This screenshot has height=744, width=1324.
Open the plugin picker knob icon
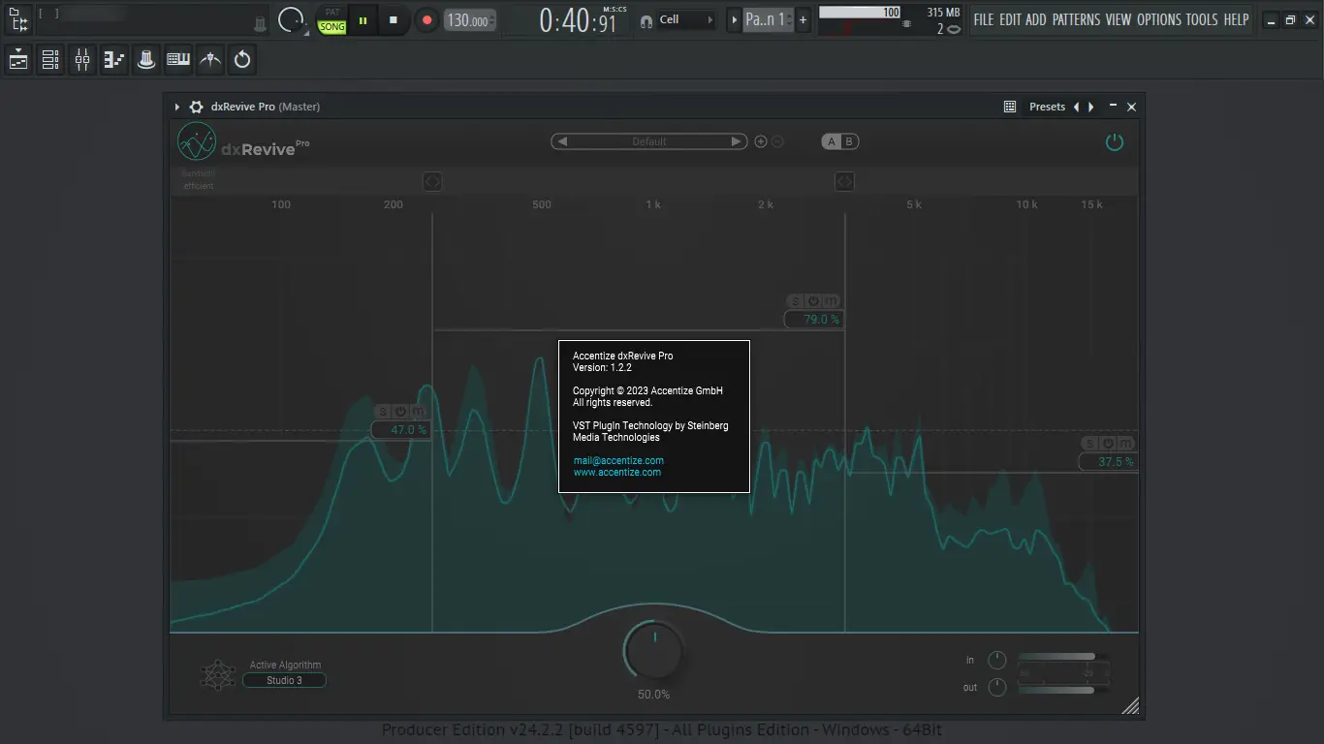[146, 60]
